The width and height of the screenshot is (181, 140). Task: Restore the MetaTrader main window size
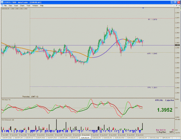coord(175,2)
